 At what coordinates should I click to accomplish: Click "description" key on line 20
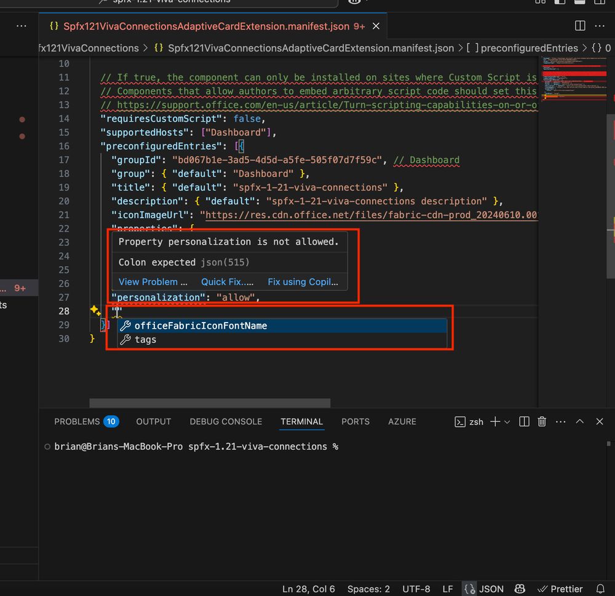(x=147, y=201)
